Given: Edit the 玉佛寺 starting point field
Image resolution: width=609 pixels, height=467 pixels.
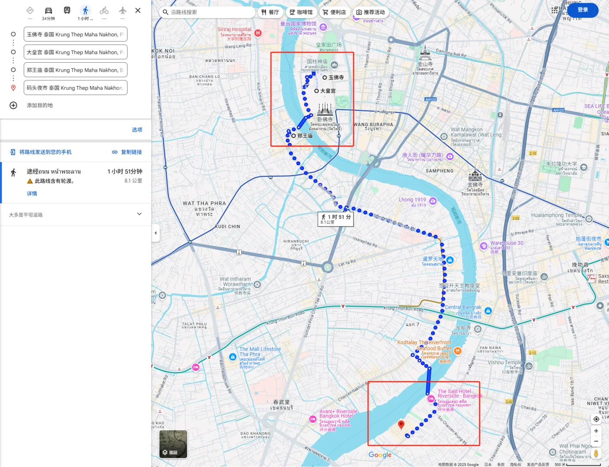Looking at the screenshot, I should [x=75, y=35].
